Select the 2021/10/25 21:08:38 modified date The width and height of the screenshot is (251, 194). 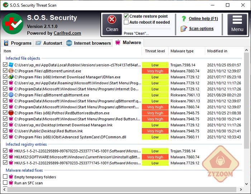click(x=224, y=113)
